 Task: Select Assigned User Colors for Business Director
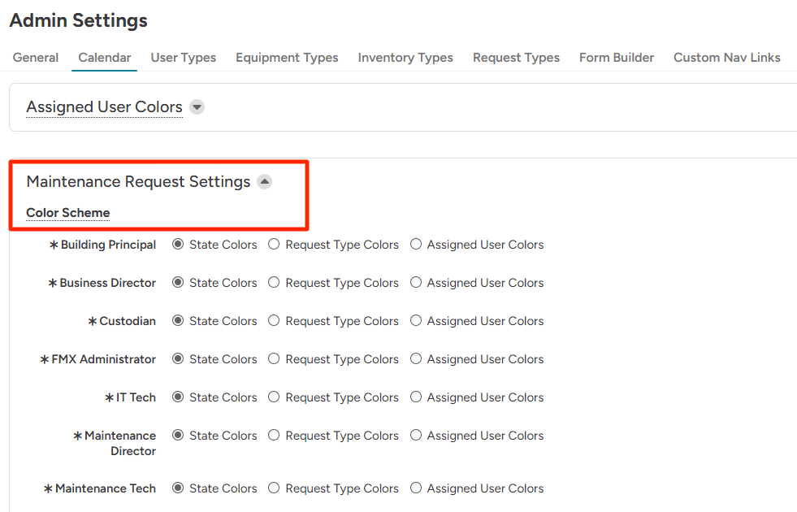(x=416, y=283)
